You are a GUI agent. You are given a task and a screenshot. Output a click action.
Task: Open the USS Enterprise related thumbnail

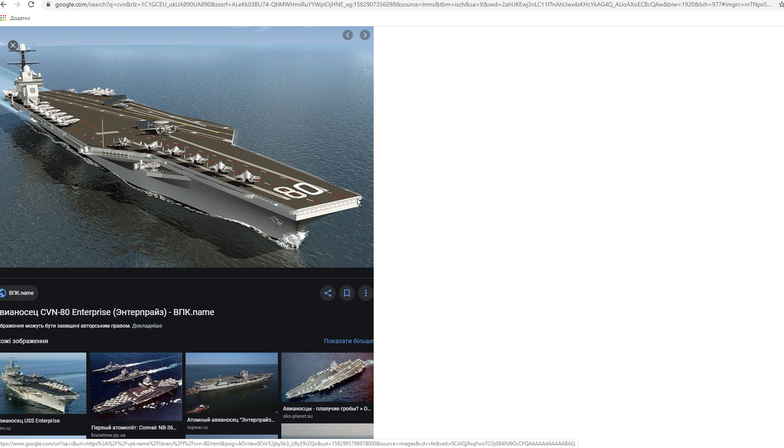tap(43, 383)
